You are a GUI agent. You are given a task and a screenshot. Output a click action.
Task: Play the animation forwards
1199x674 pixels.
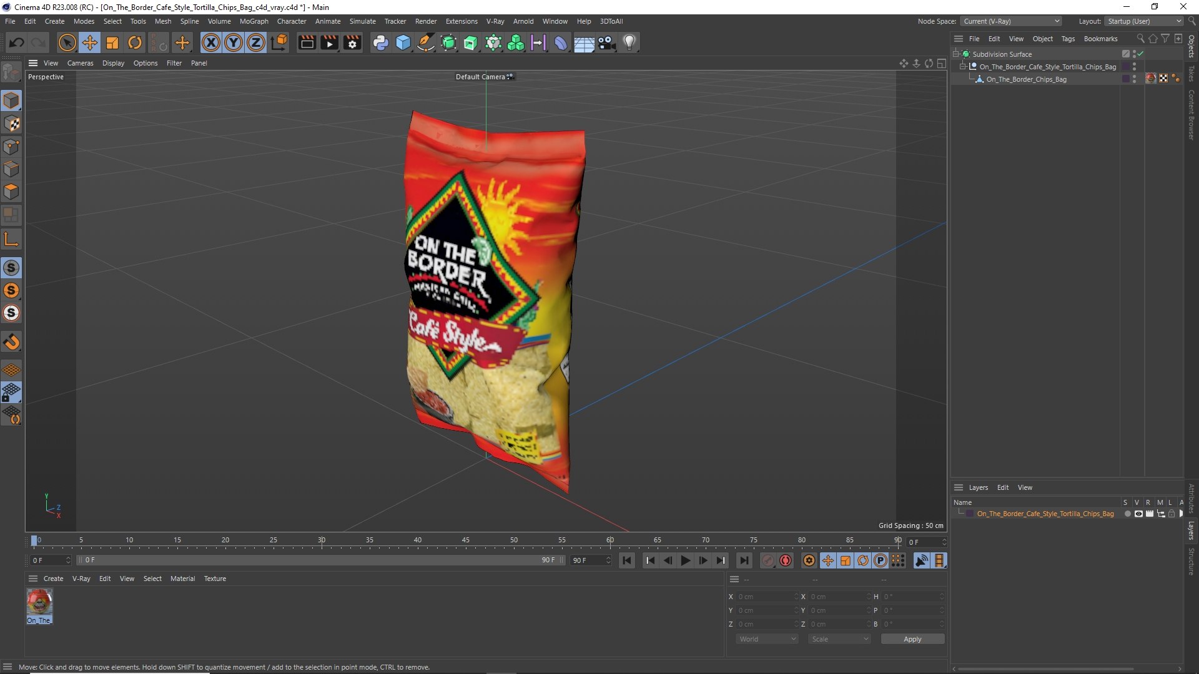(x=685, y=560)
